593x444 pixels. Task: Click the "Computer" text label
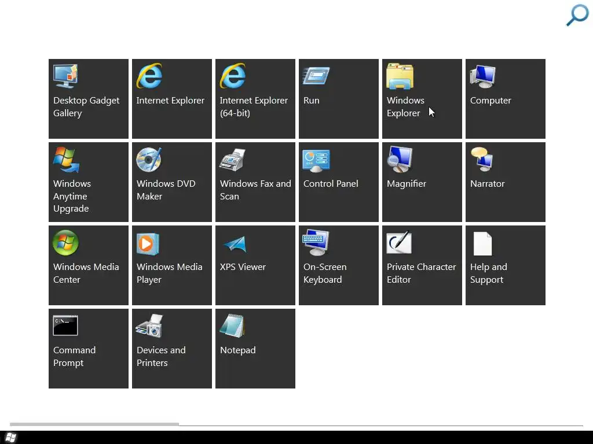click(490, 101)
